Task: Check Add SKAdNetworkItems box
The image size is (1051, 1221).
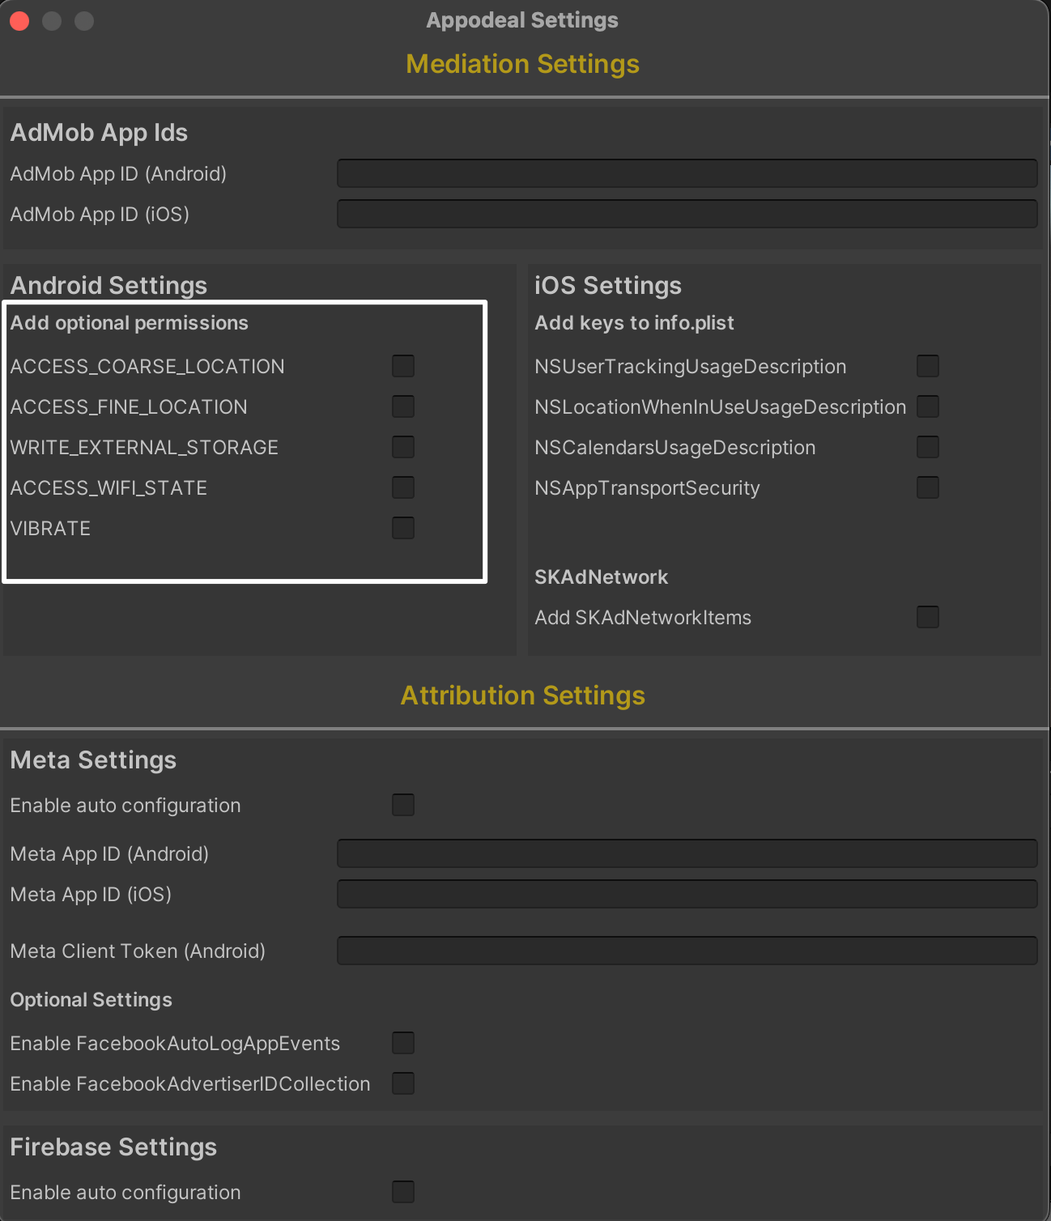Action: coord(927,617)
